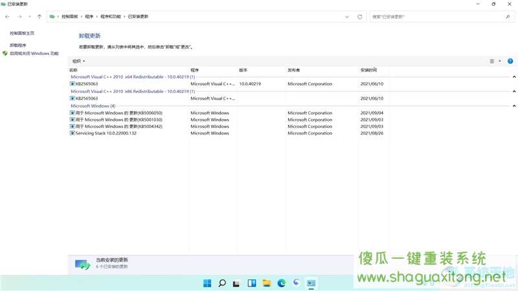Open help with the blue question icon
The width and height of the screenshot is (518, 291).
point(510,61)
